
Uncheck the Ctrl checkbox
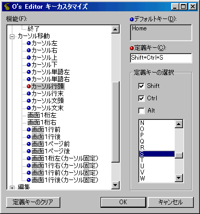tap(141, 98)
